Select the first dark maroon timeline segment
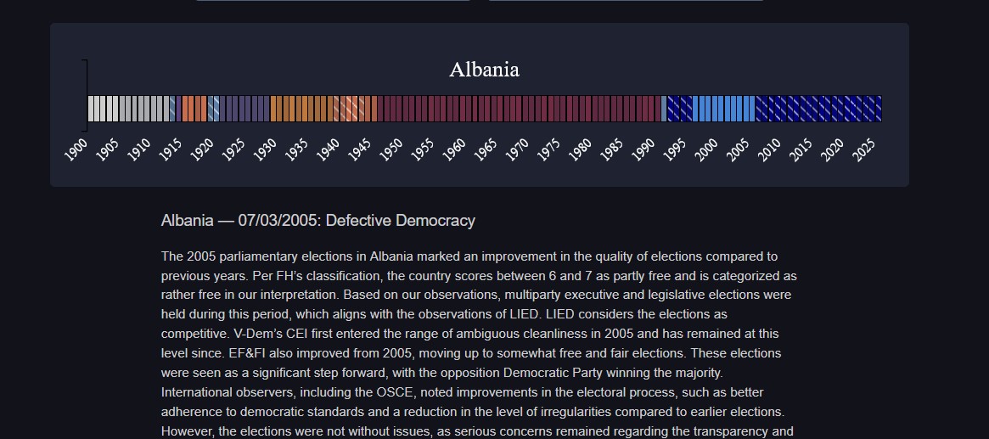The width and height of the screenshot is (989, 439). coord(381,109)
